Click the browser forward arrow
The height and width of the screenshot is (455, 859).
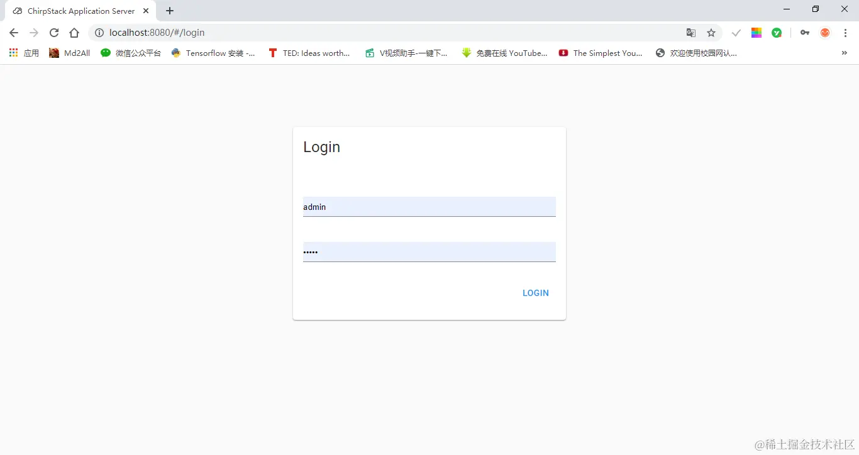coord(34,33)
